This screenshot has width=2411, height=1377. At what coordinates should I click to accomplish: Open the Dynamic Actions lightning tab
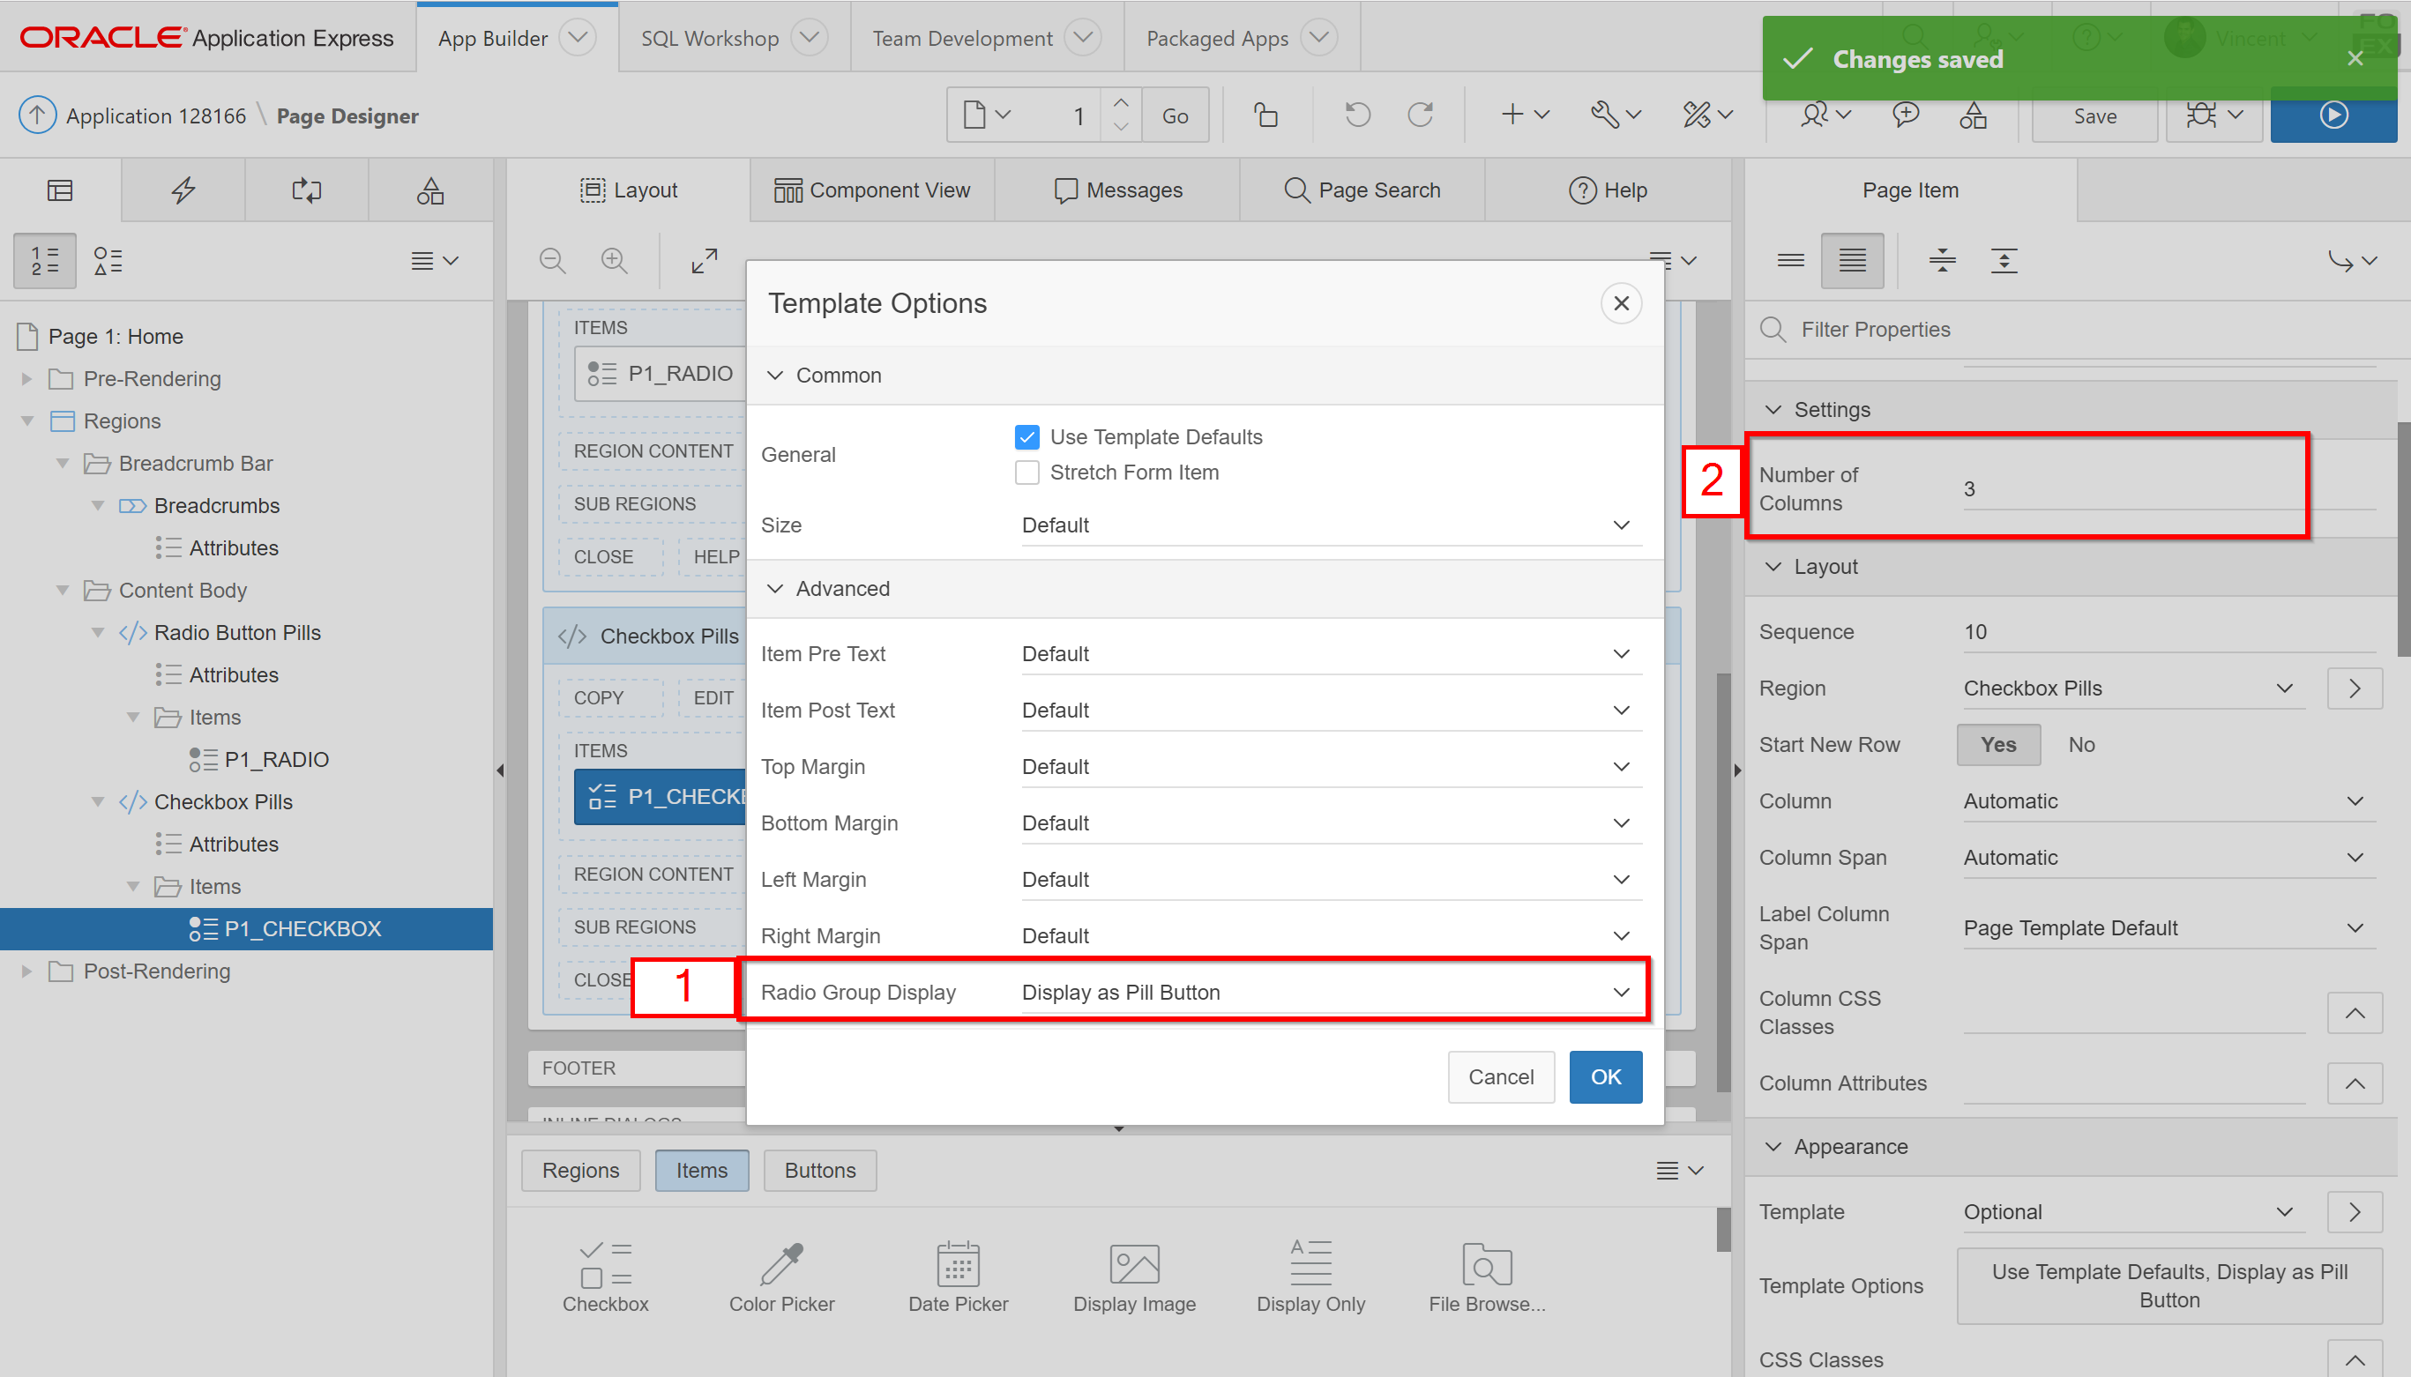[183, 190]
